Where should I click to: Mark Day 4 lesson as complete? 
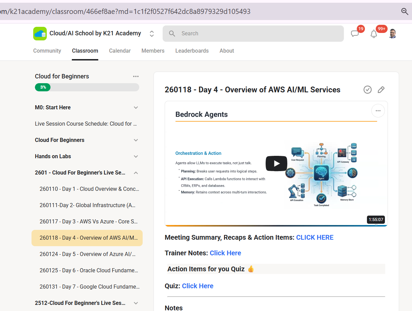coord(368,90)
